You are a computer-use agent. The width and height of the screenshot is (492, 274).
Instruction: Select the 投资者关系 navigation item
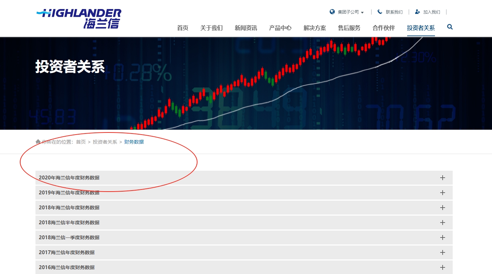pyautogui.click(x=421, y=28)
